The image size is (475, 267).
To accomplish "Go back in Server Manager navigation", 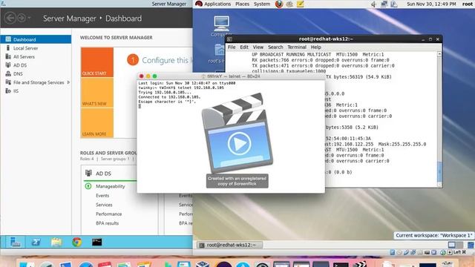I will (10, 18).
